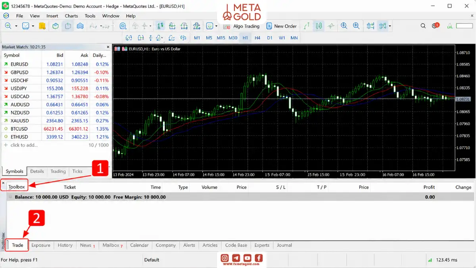Click the yellow Market Watch toolbar icon
Screen dimensions: 476x268
tap(42, 26)
